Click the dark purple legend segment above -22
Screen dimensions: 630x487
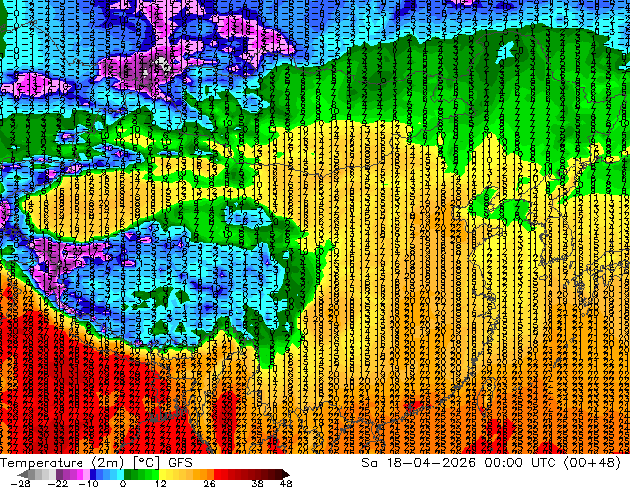coord(59,474)
